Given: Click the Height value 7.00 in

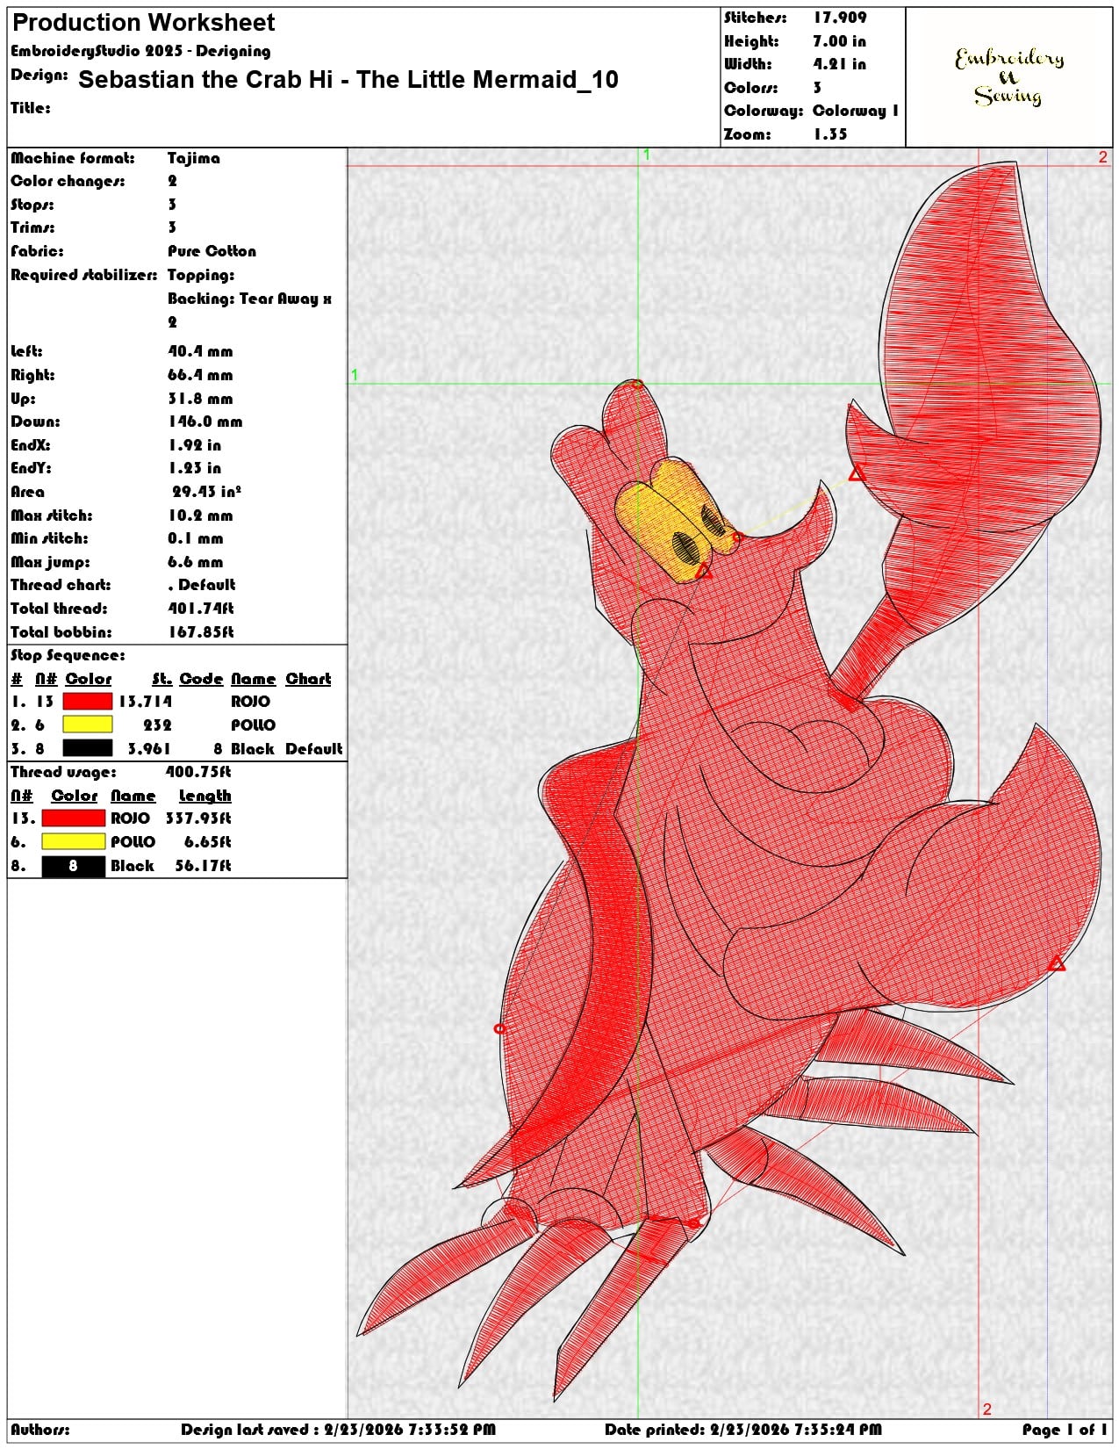Looking at the screenshot, I should click(839, 41).
